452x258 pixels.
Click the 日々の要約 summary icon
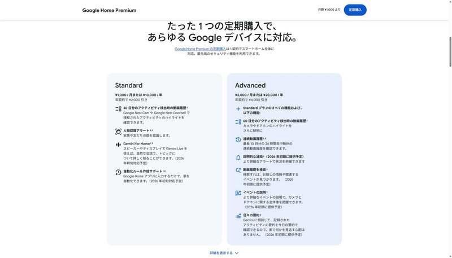238,216
